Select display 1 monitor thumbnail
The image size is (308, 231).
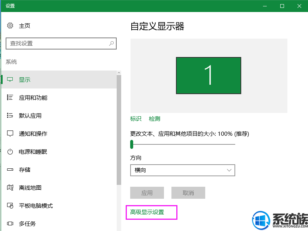[x=209, y=76]
